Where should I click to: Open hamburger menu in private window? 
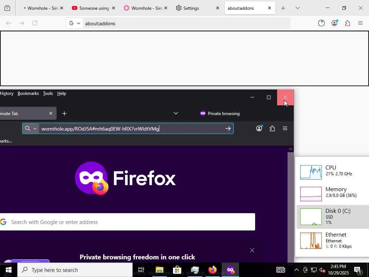285,128
